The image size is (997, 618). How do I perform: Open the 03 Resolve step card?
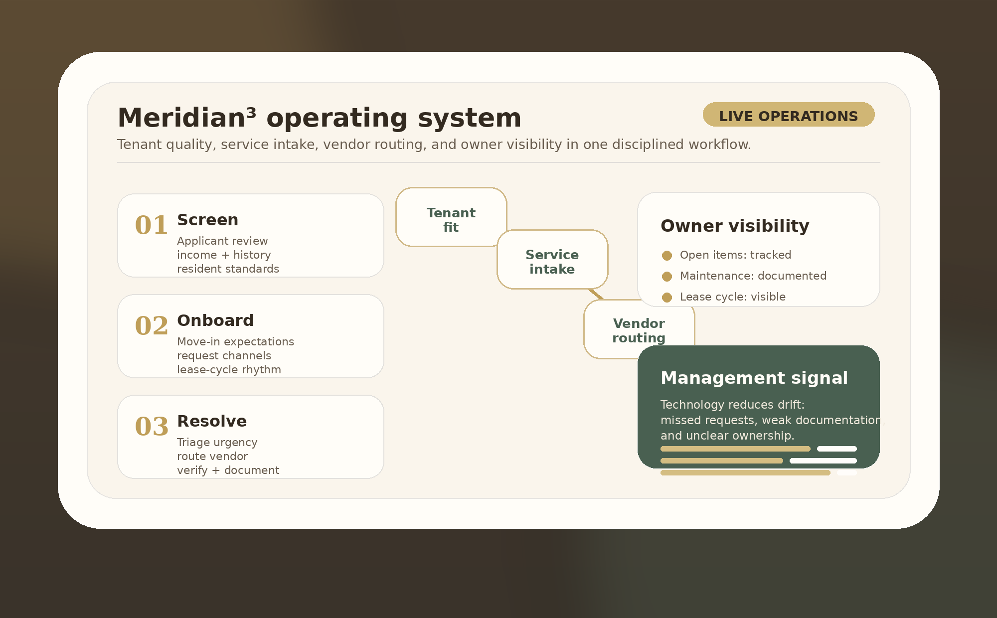click(x=251, y=437)
